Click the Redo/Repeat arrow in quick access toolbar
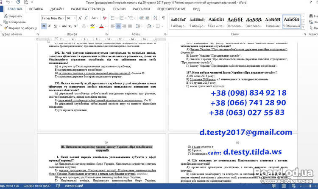The height and width of the screenshot is (189, 318). click(18, 2)
